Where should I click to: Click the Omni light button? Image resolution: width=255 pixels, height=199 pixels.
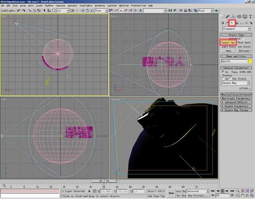tap(228, 51)
